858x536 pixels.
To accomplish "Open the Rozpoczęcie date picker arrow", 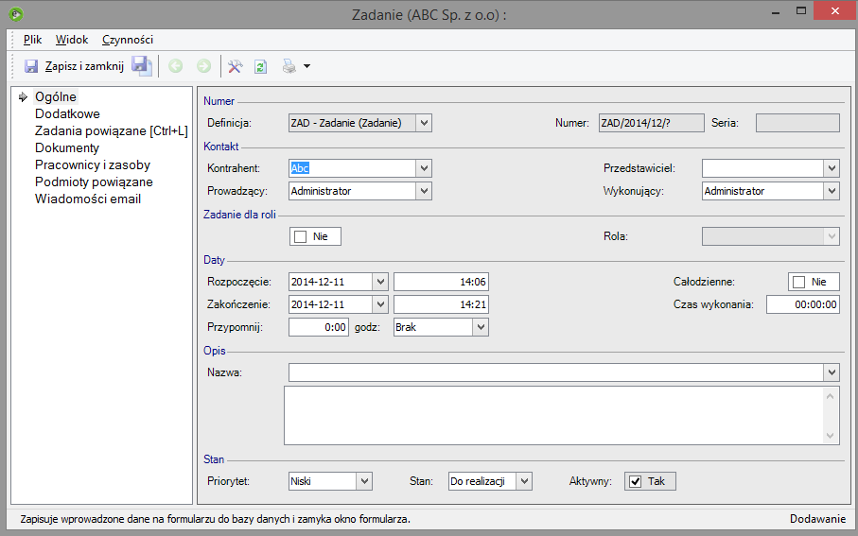I will point(380,282).
